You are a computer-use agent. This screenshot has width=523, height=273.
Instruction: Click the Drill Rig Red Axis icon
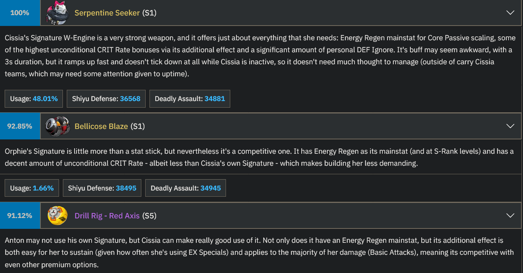pyautogui.click(x=57, y=215)
